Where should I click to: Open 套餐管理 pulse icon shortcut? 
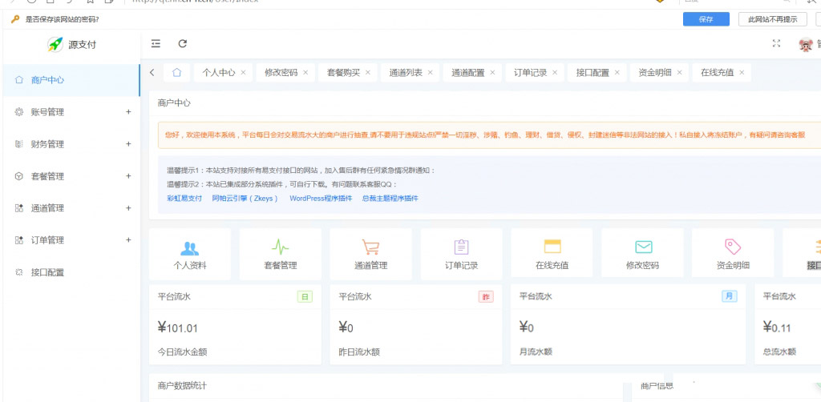281,247
